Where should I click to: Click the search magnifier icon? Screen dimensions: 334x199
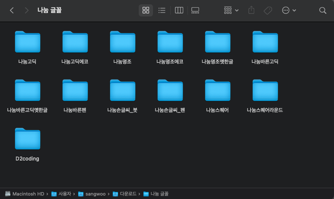[322, 10]
